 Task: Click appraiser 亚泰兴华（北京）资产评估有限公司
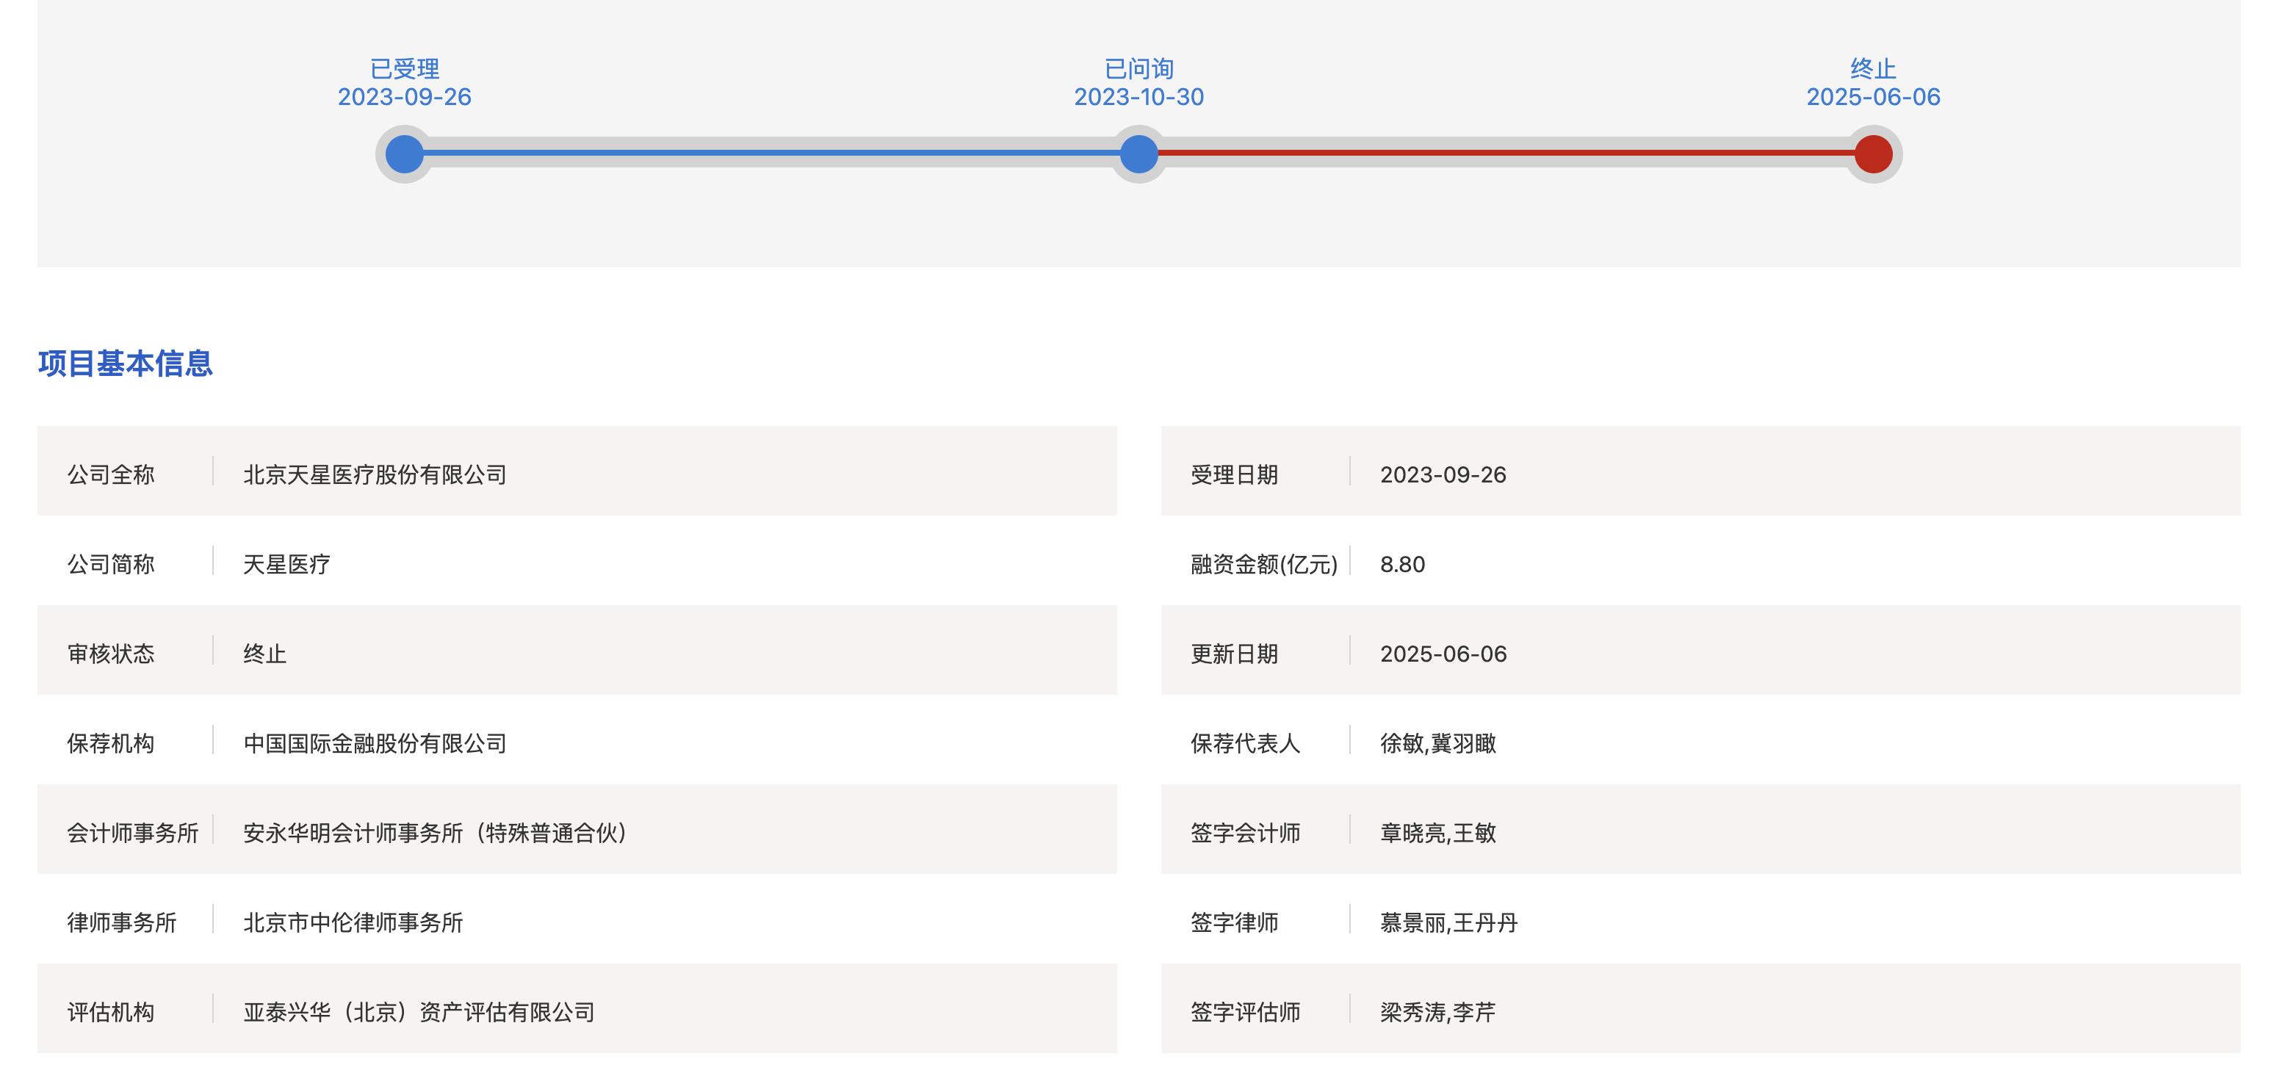click(x=418, y=1012)
